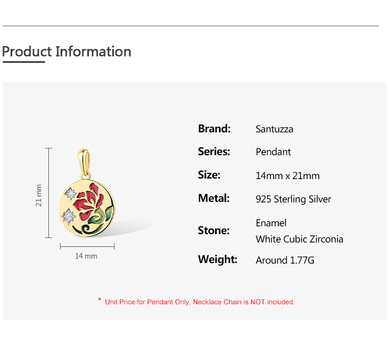Click the Weight label
This screenshot has width=389, height=342.
coord(217,259)
